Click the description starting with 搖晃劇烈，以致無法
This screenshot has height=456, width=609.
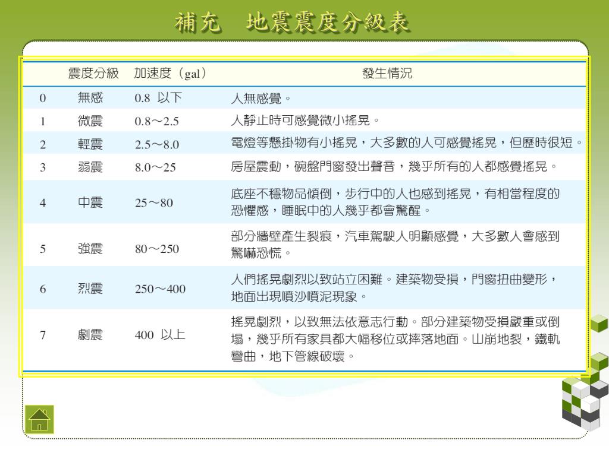[x=395, y=339]
